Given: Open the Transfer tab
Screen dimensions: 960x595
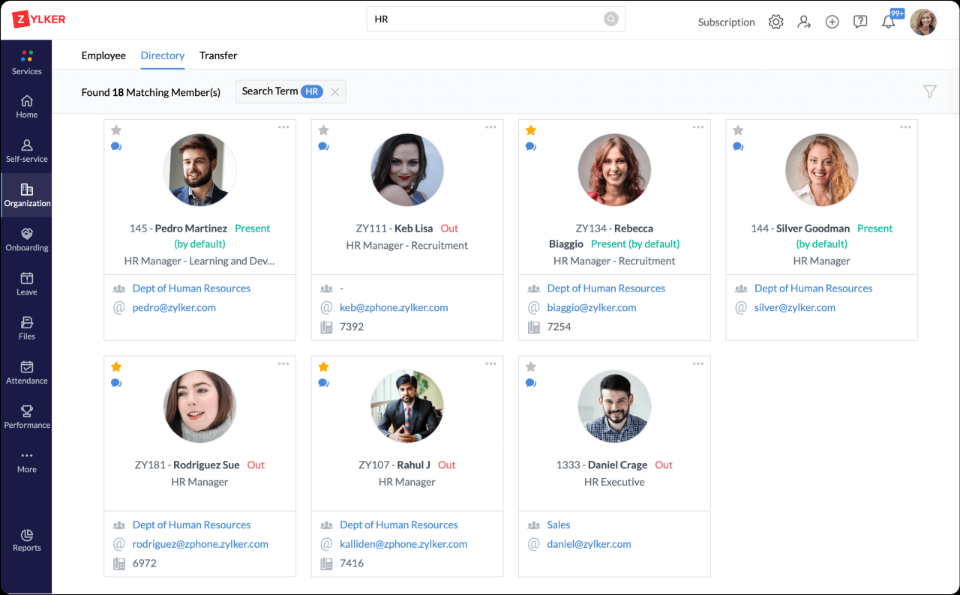Looking at the screenshot, I should [x=218, y=55].
